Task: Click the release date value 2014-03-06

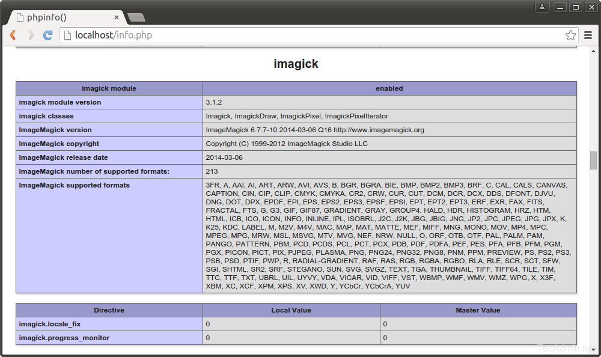Action: coord(224,157)
